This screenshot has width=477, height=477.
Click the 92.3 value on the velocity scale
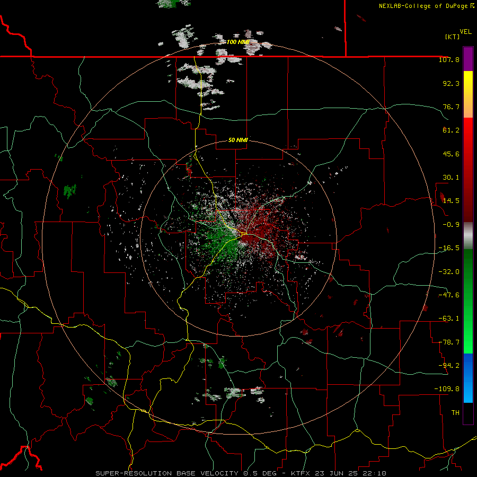pyautogui.click(x=451, y=83)
